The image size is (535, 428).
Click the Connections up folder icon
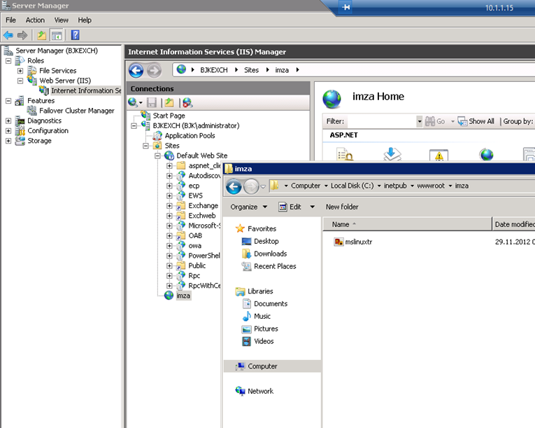(169, 102)
